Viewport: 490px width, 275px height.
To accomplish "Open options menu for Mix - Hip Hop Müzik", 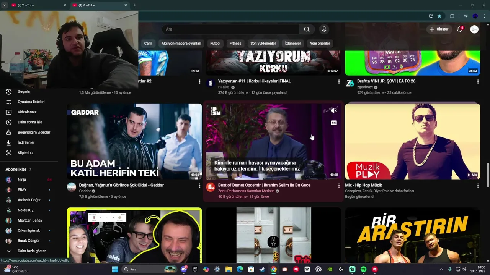I will pyautogui.click(x=478, y=186).
